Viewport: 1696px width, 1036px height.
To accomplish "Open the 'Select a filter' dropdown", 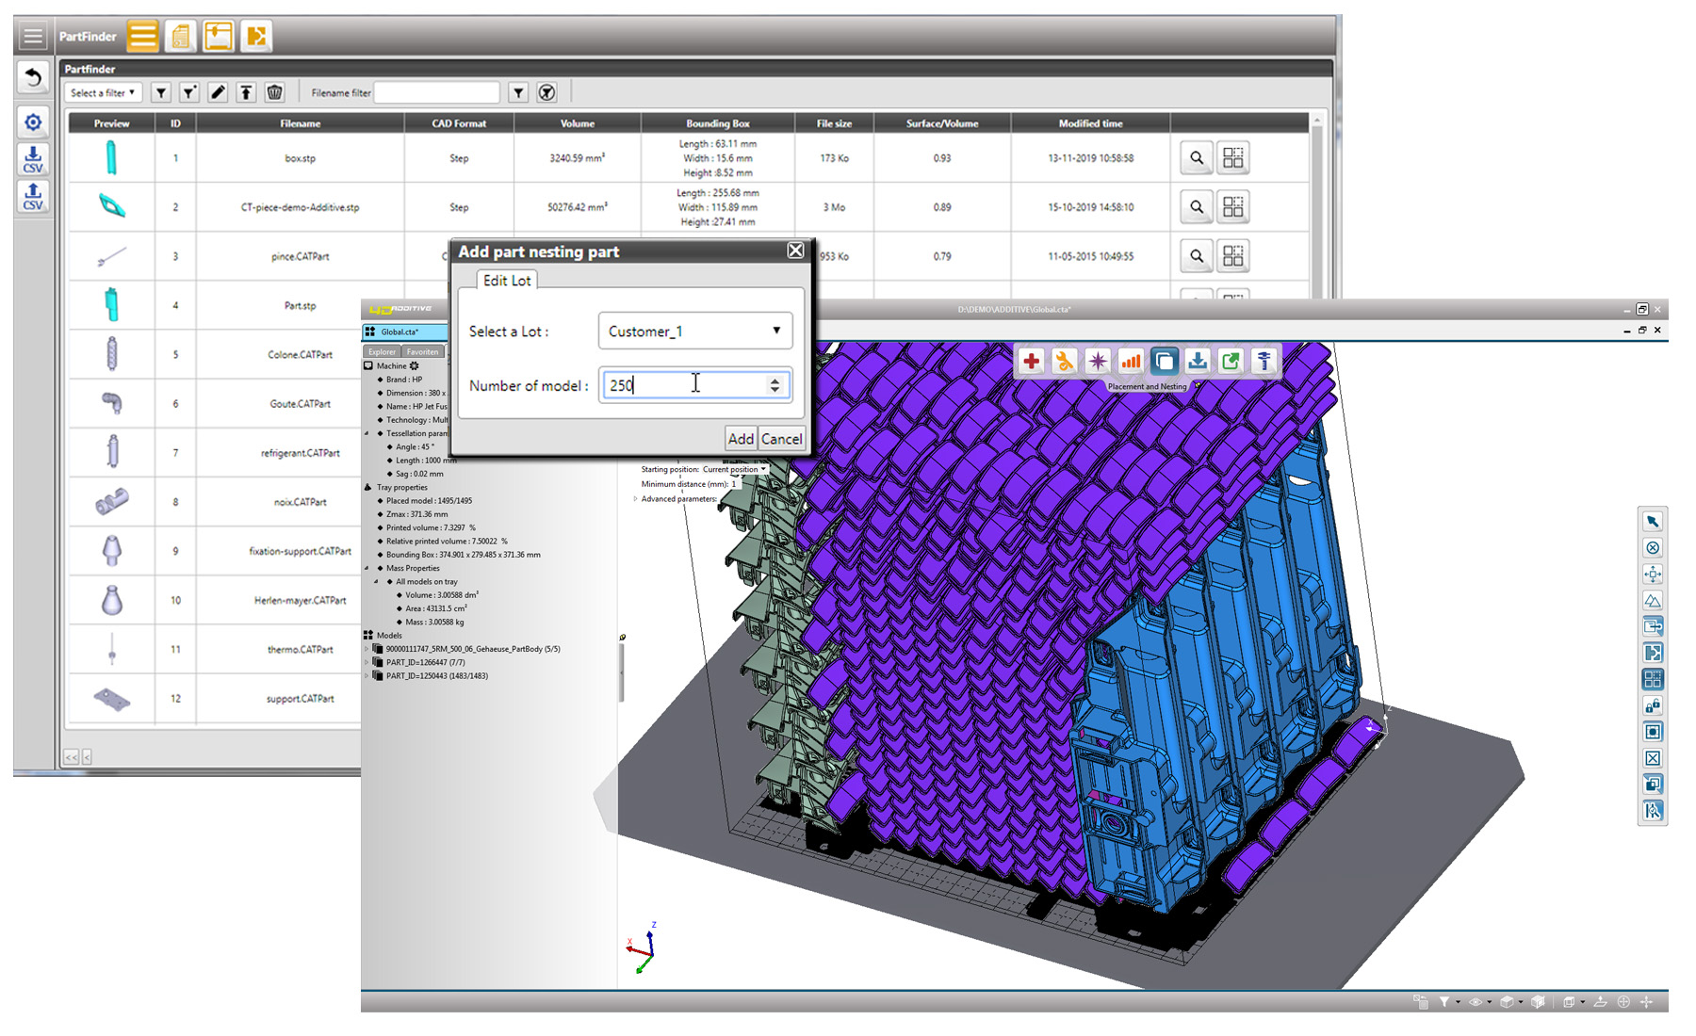I will [103, 92].
